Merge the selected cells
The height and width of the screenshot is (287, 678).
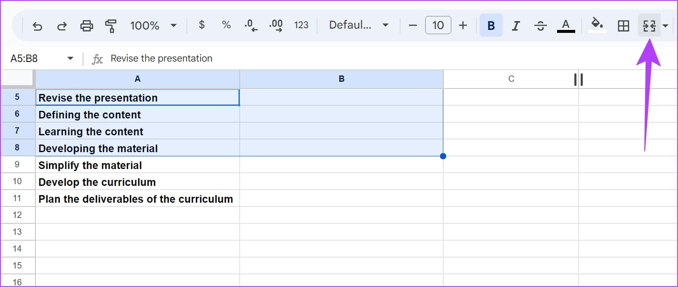tap(649, 26)
